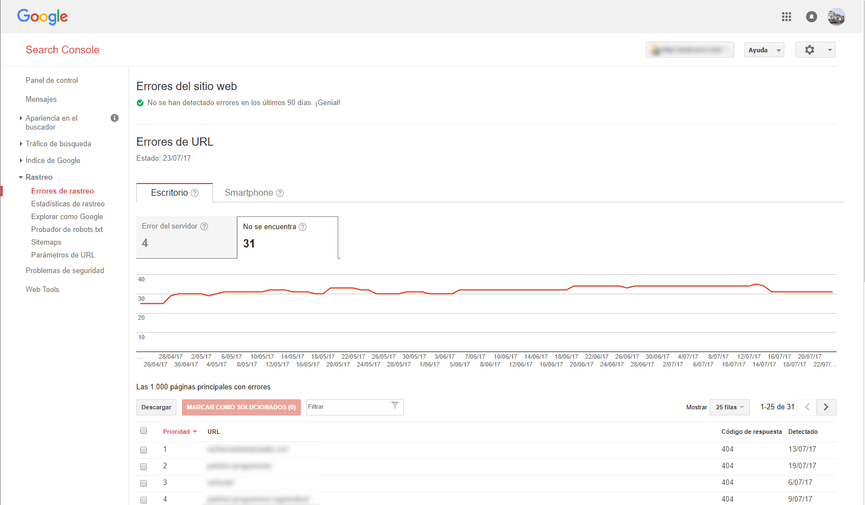
Task: Open the Ayuda dropdown
Action: [764, 50]
